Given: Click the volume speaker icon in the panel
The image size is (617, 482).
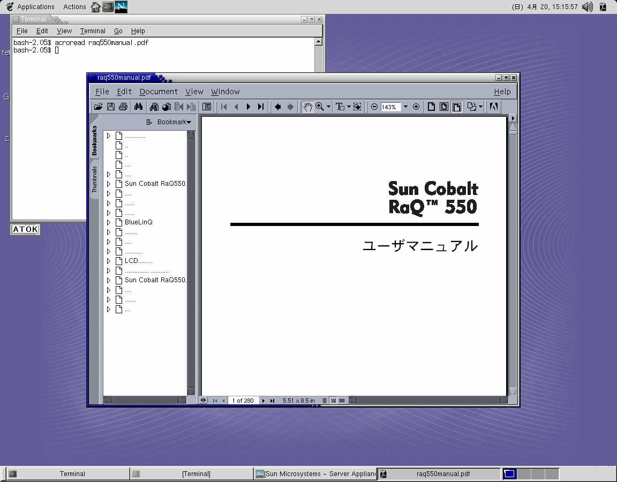Looking at the screenshot, I should pyautogui.click(x=588, y=7).
